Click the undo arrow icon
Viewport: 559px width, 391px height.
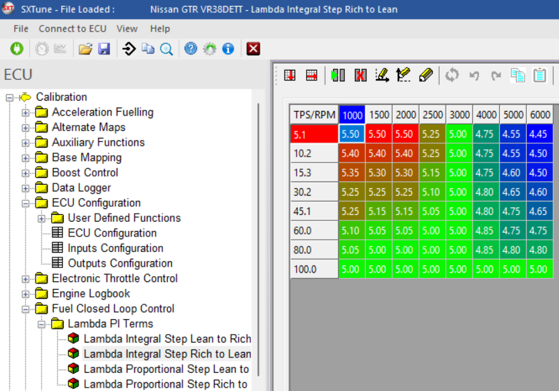[474, 76]
